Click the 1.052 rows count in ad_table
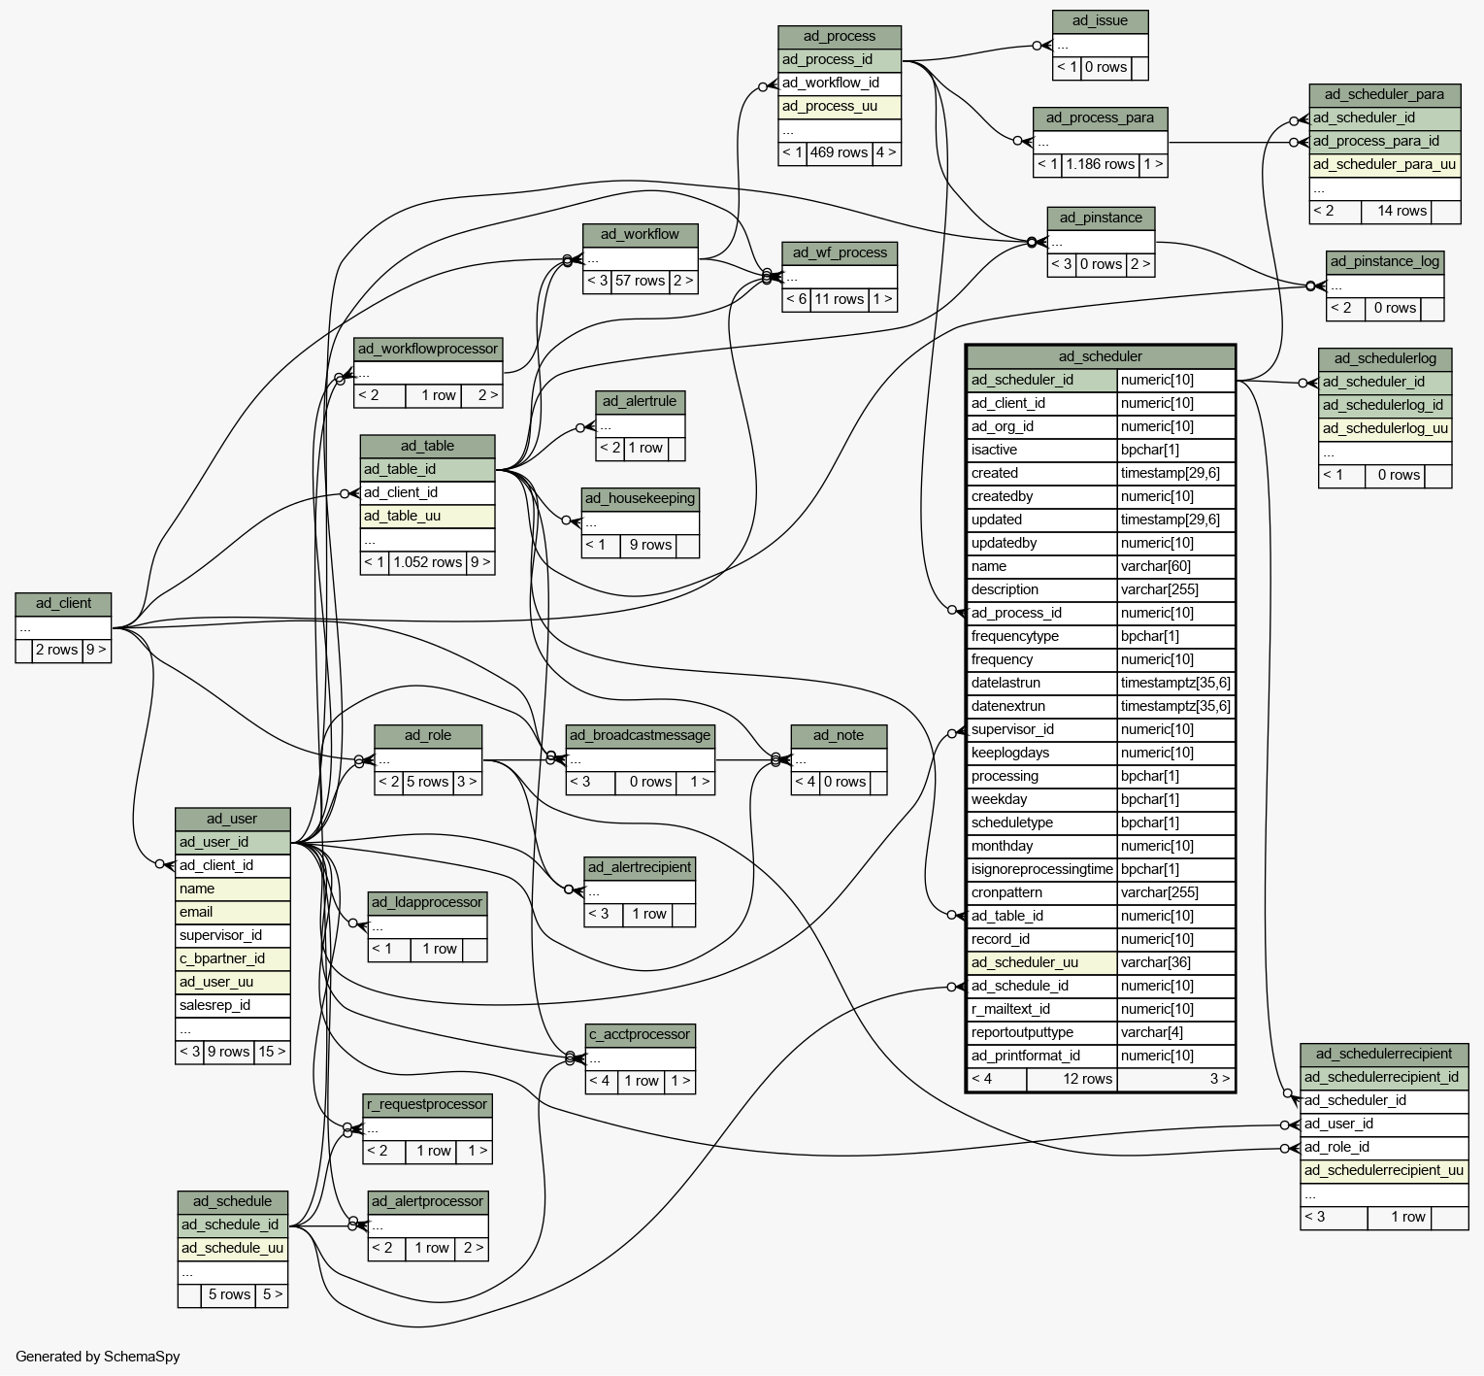The image size is (1484, 1376). point(427,562)
